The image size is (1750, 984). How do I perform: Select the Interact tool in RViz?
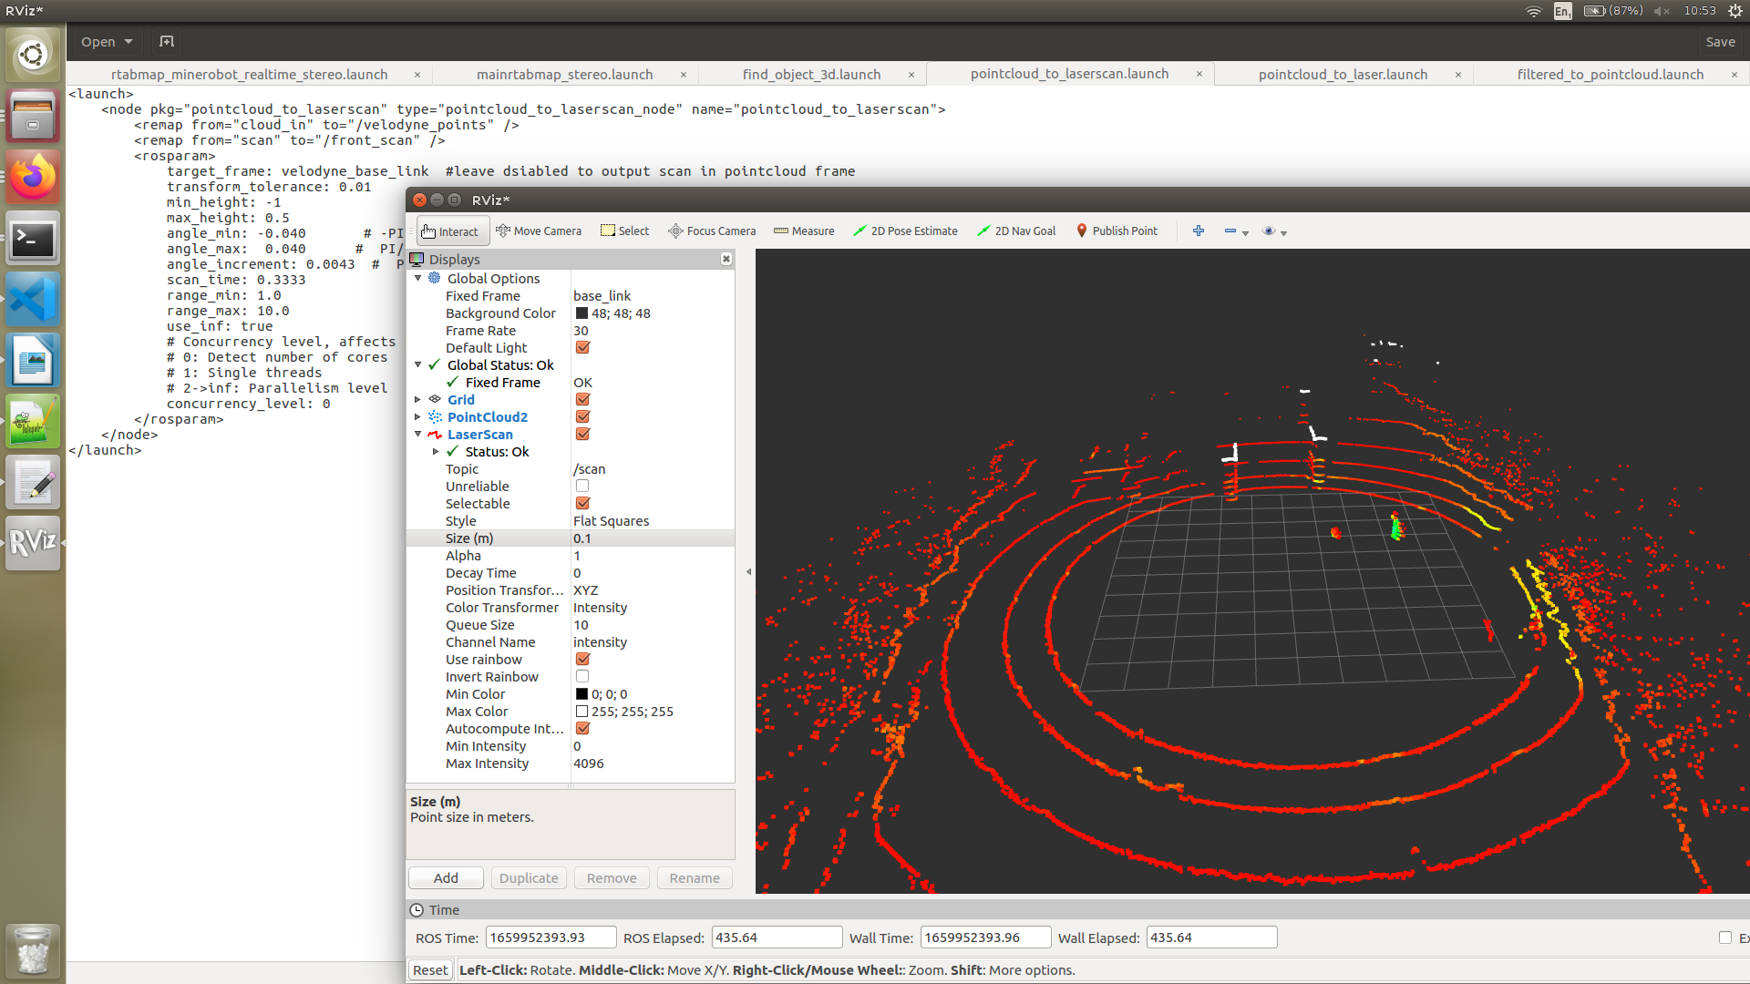point(453,231)
